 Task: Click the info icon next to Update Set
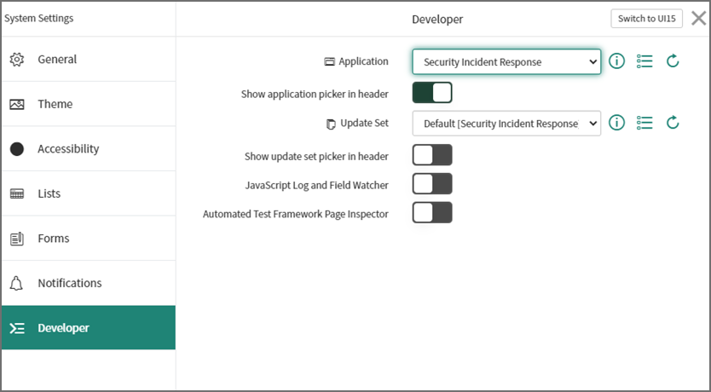(617, 123)
